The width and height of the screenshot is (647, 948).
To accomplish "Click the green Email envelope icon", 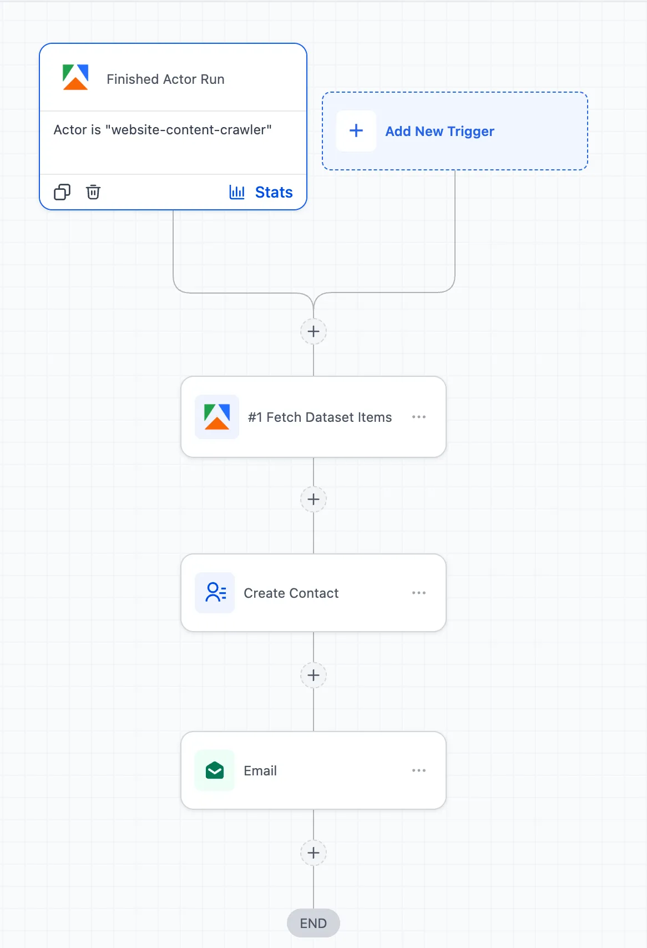I will pos(215,770).
